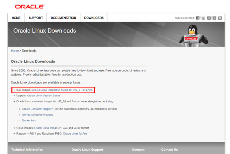This screenshot has width=230, height=154.
Task: Click the Oracle Linux Support footer heading
Action: (87, 150)
